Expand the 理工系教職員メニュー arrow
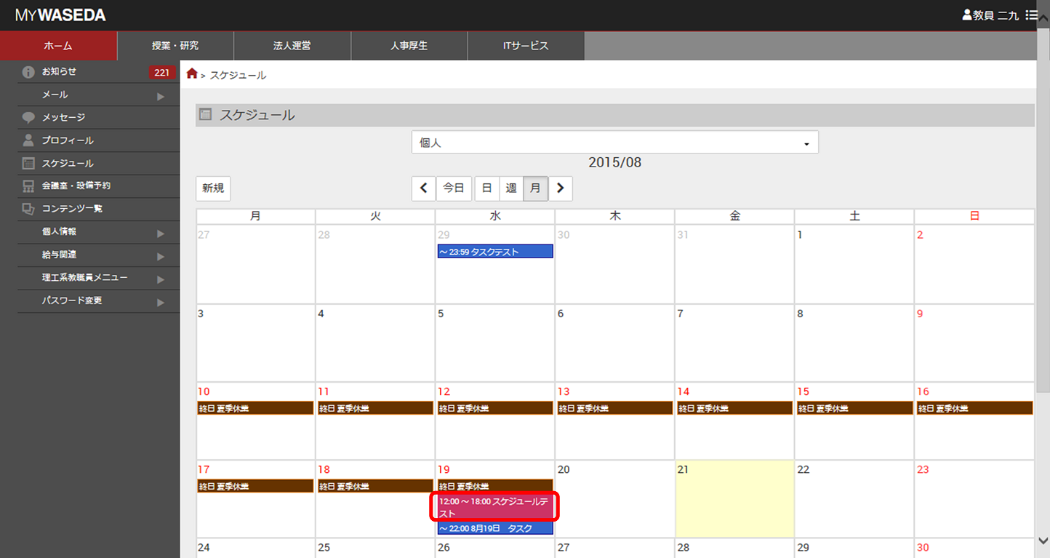The width and height of the screenshot is (1050, 558). coord(161,279)
